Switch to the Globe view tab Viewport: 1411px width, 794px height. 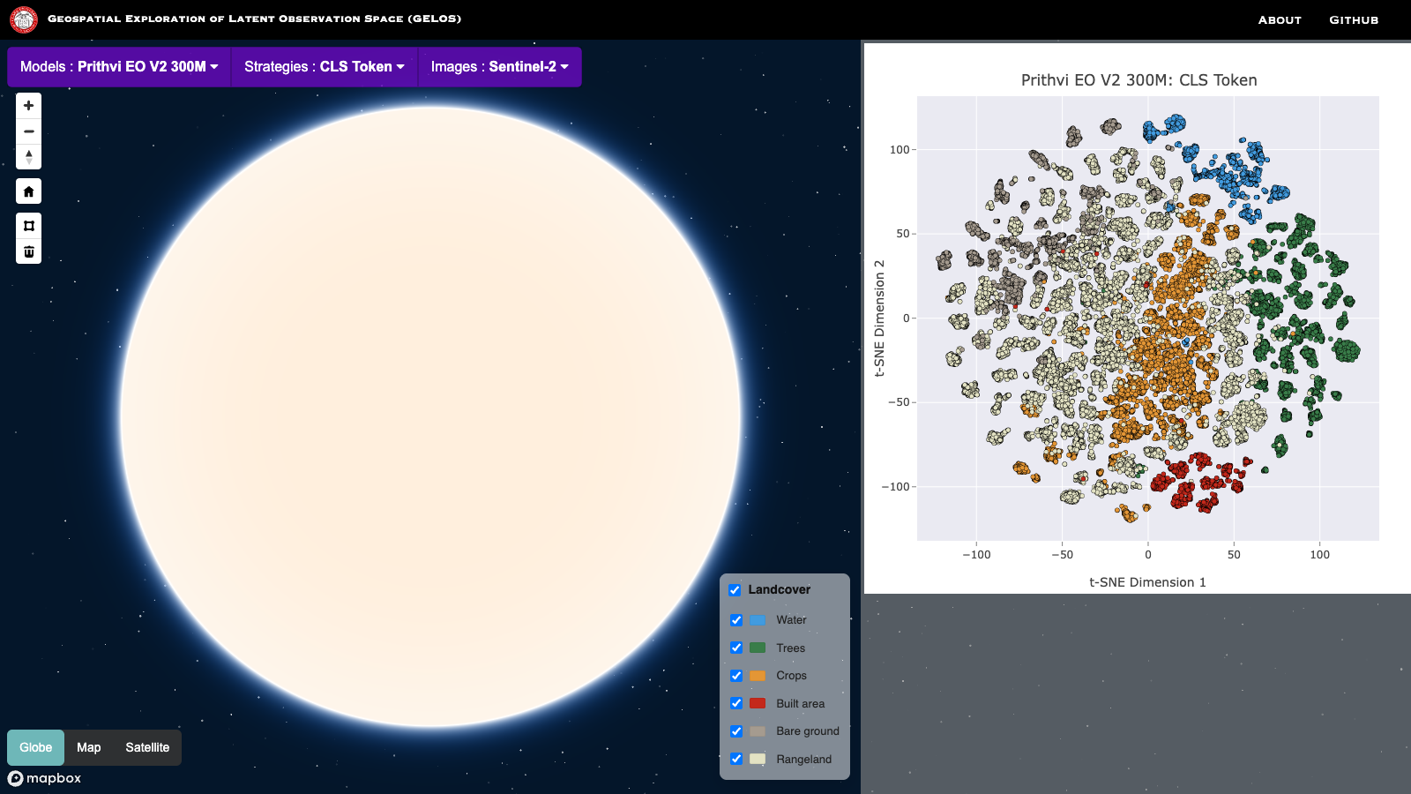36,747
